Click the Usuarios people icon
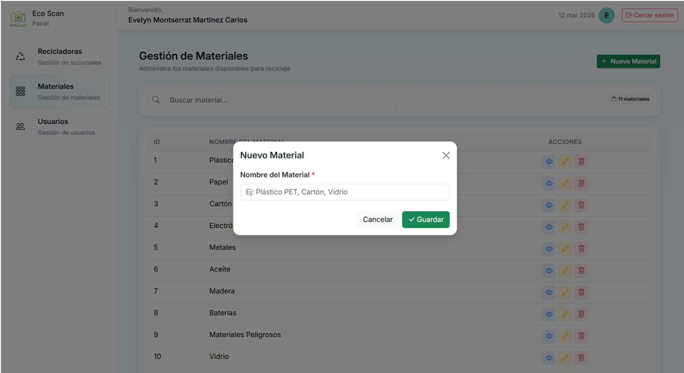 pyautogui.click(x=20, y=126)
